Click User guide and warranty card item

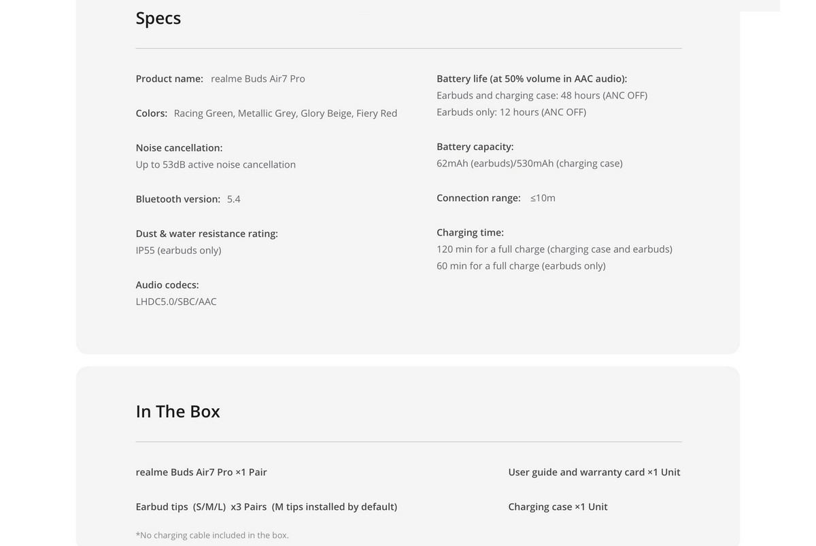[x=594, y=472]
